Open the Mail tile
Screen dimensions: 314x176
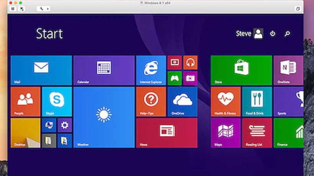[x=41, y=70]
